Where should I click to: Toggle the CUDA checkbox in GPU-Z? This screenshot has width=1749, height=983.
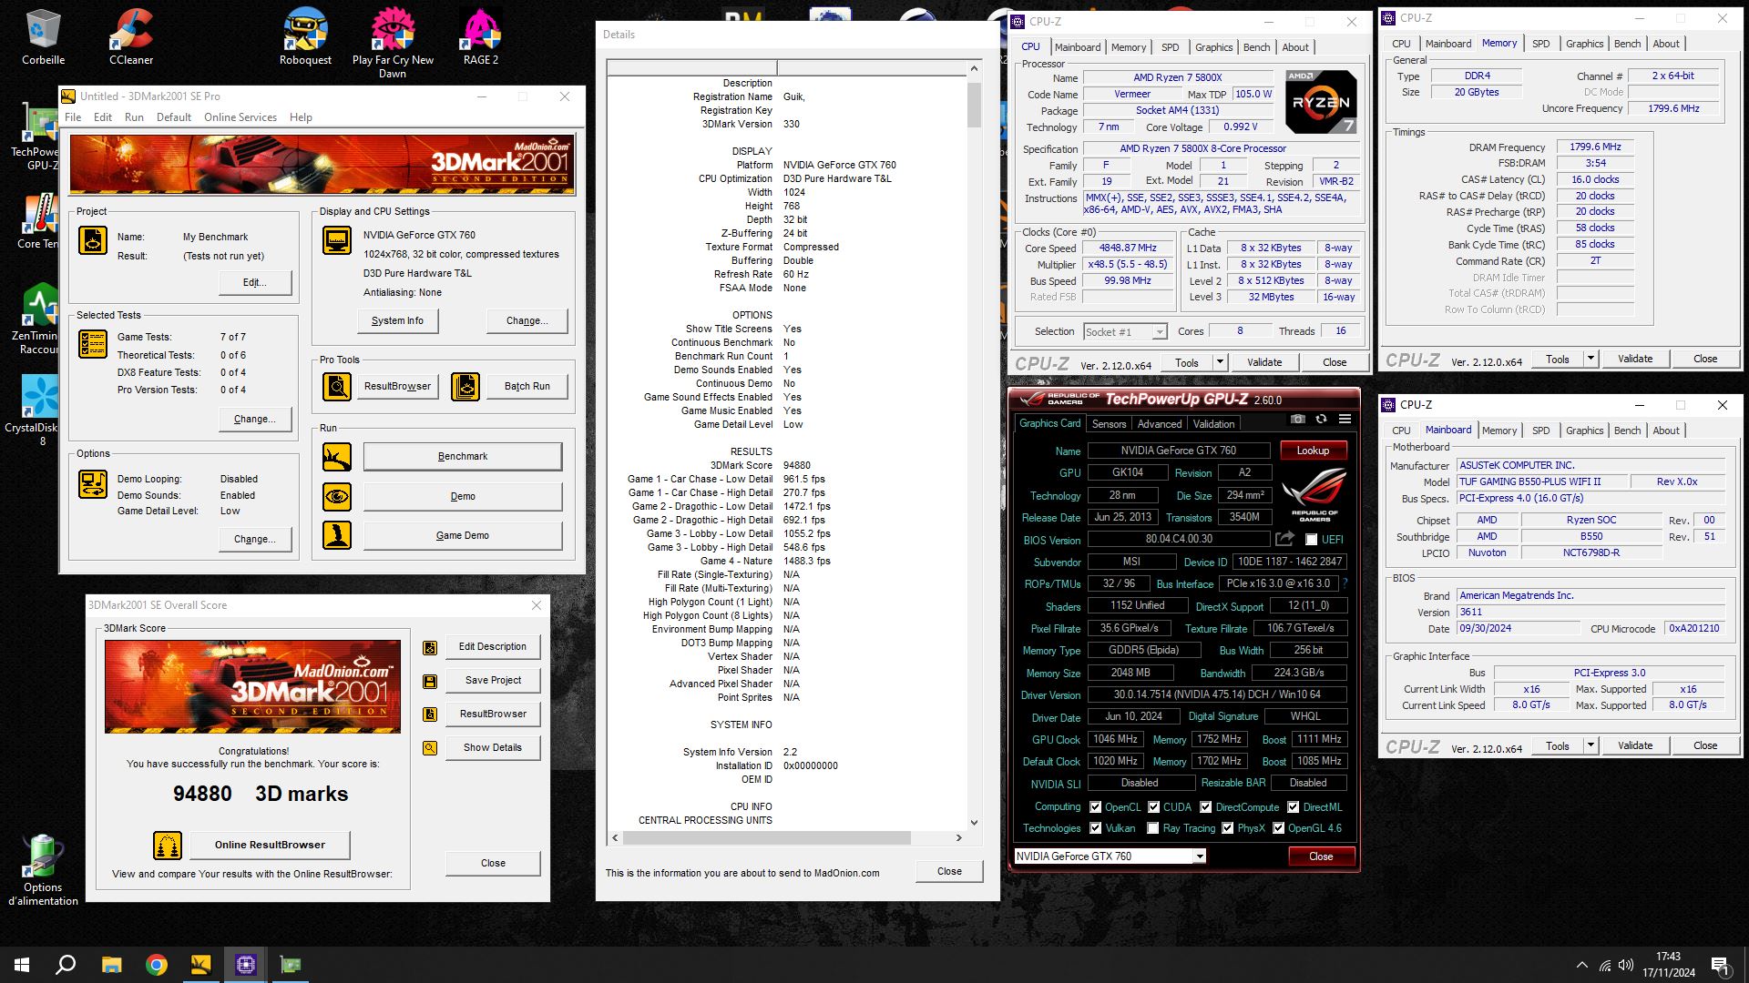(1154, 807)
